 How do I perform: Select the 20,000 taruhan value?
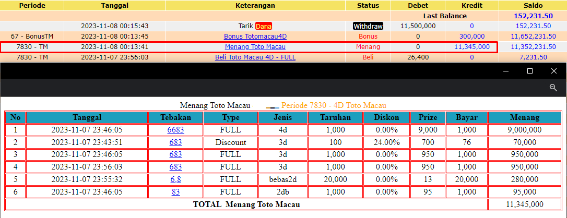[x=336, y=179]
